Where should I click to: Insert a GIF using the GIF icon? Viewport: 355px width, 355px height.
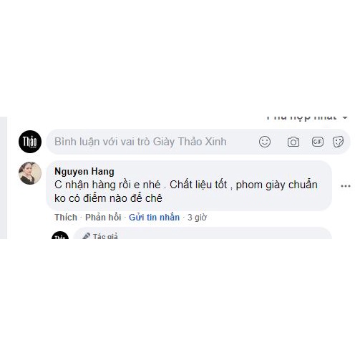pyautogui.click(x=318, y=142)
